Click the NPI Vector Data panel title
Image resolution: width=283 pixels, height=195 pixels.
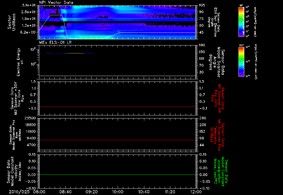[56, 2]
